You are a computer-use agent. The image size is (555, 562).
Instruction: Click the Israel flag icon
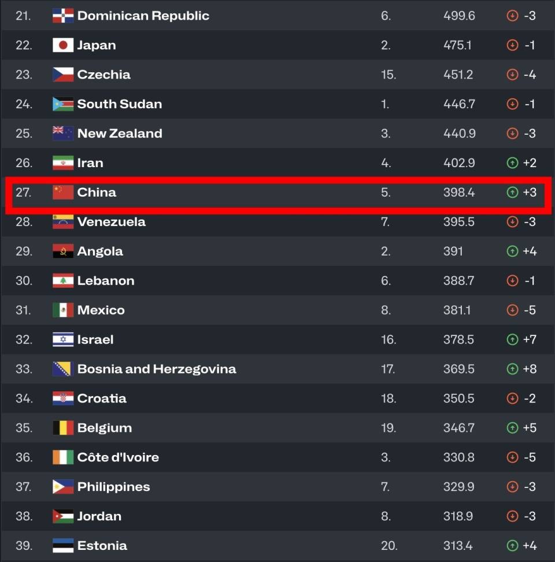pos(63,339)
